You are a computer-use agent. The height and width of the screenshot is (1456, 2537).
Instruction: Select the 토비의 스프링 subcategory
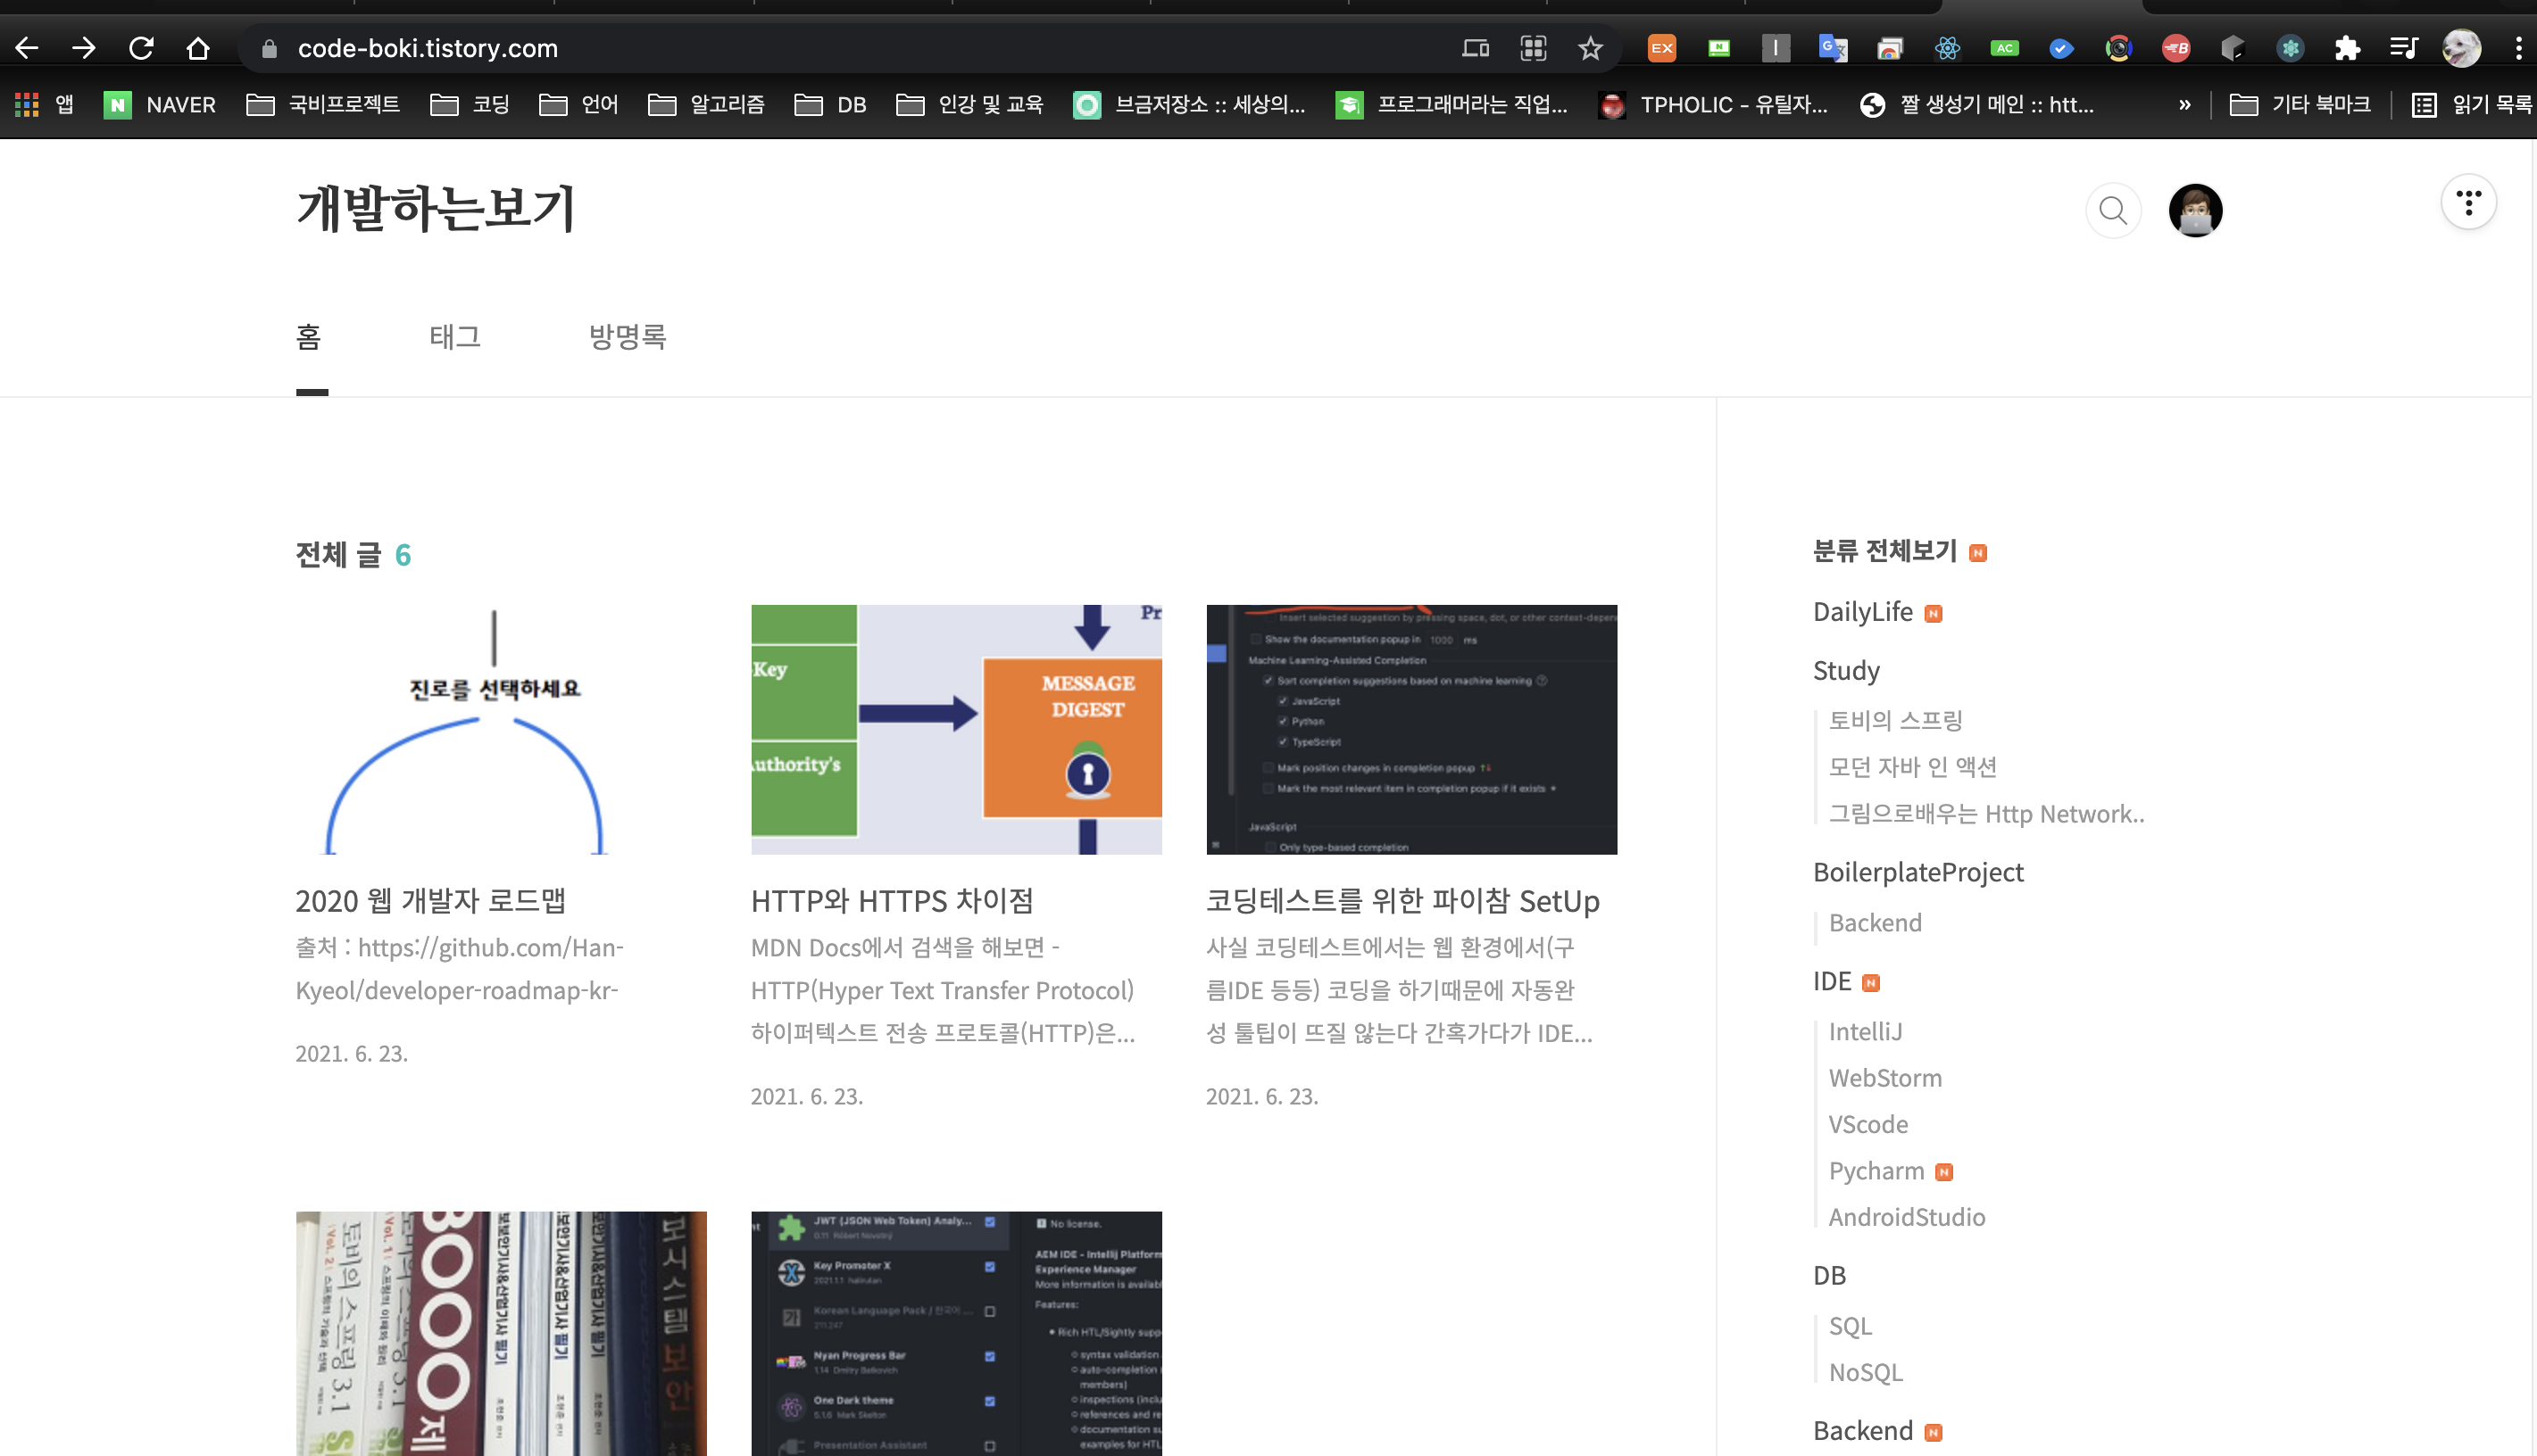coord(1895,720)
